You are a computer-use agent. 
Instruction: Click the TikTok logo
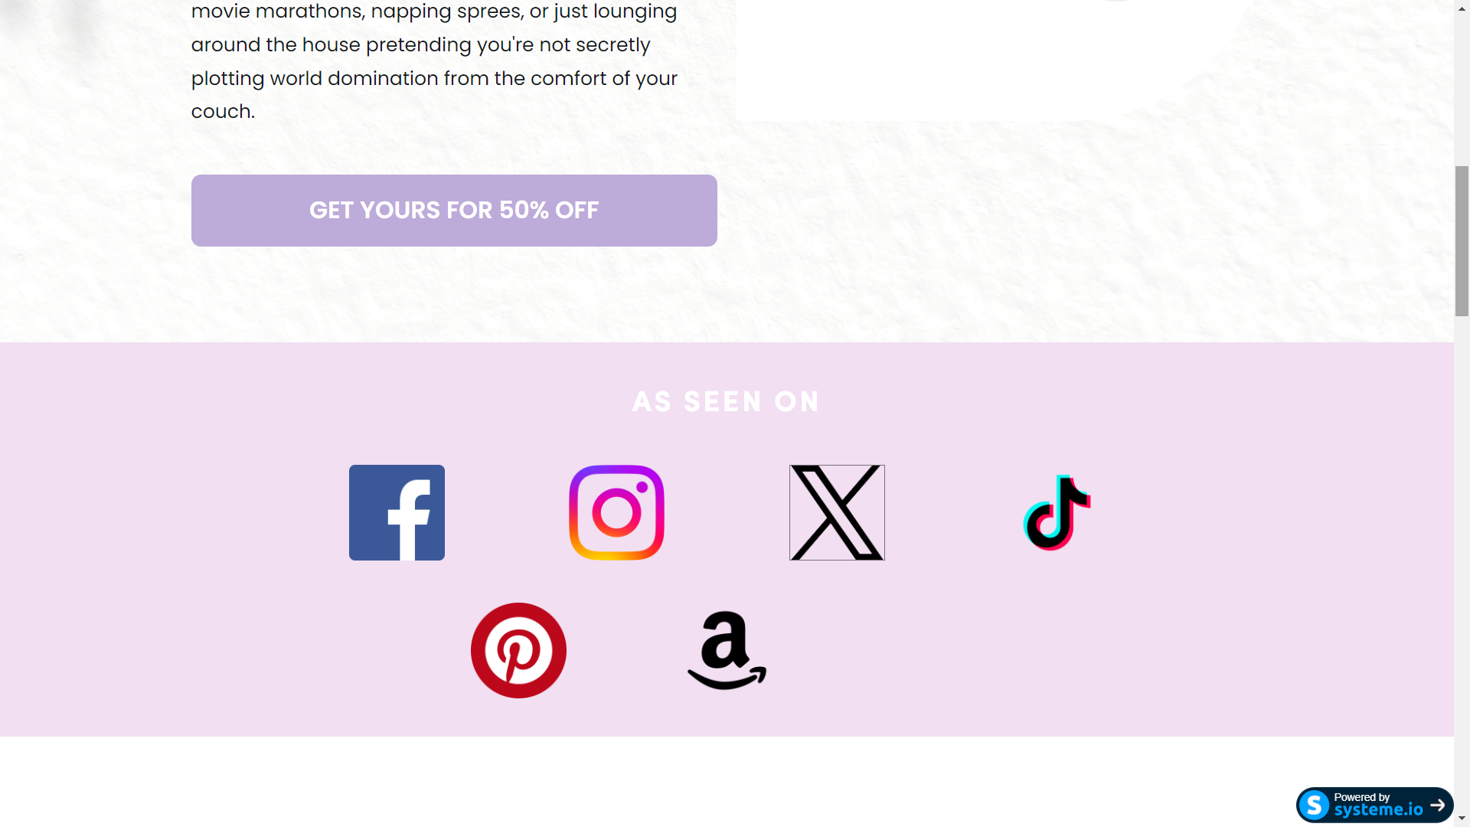[x=1057, y=512]
